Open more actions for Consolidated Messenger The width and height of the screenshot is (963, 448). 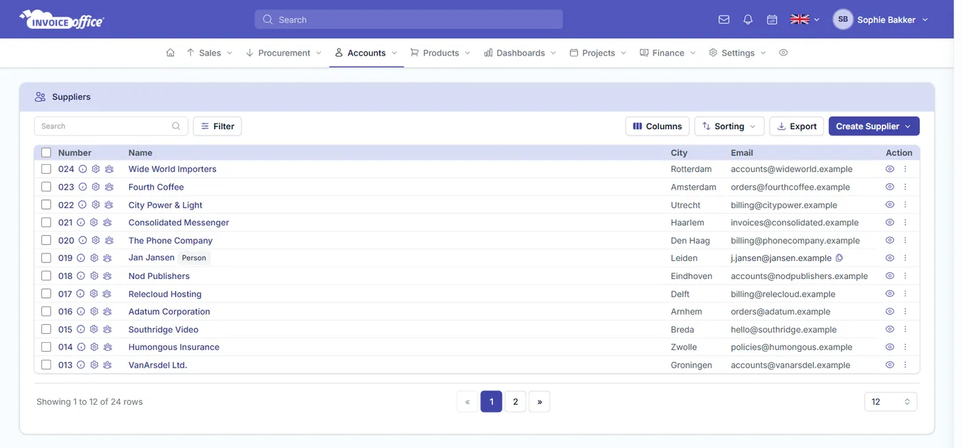905,223
